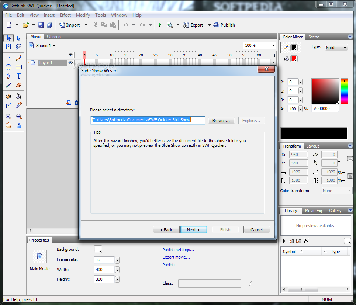The width and height of the screenshot is (356, 305).
Task: Open the Width dropdown arrow
Action: (117, 270)
